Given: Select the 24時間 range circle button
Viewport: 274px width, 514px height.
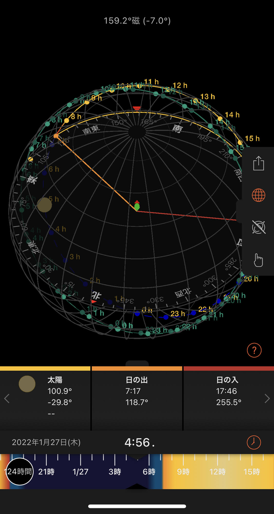Looking at the screenshot, I should coord(20,472).
